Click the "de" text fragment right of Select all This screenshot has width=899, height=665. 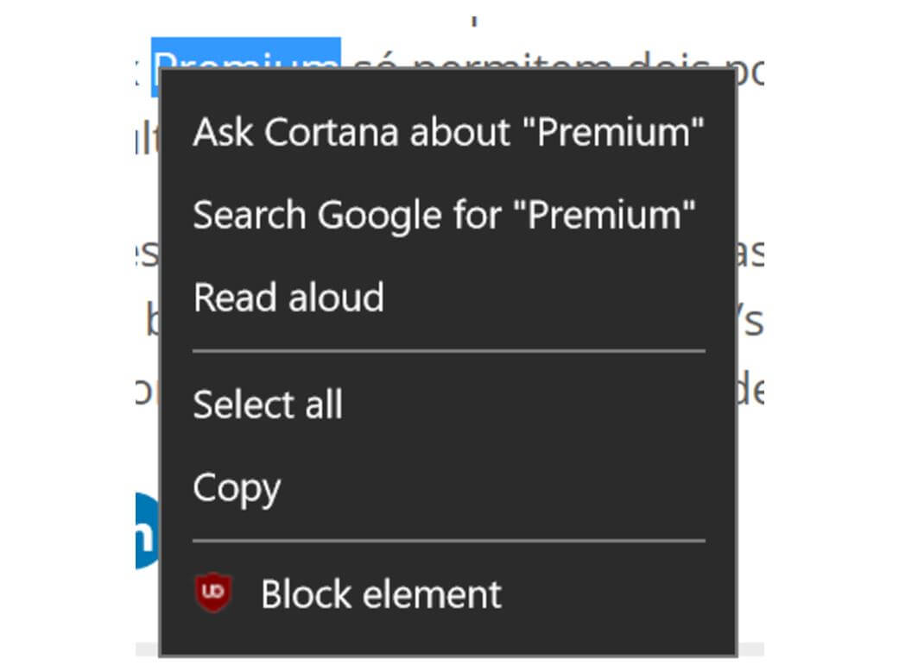point(750,391)
